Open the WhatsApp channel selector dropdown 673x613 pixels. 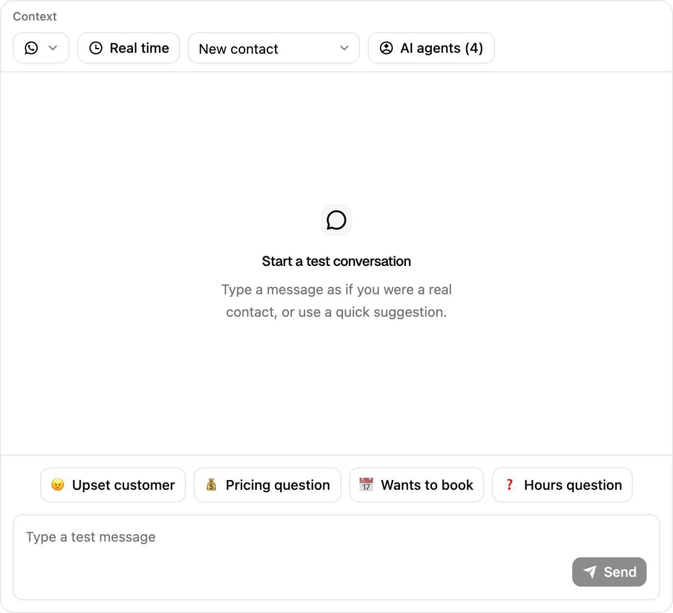click(x=41, y=48)
